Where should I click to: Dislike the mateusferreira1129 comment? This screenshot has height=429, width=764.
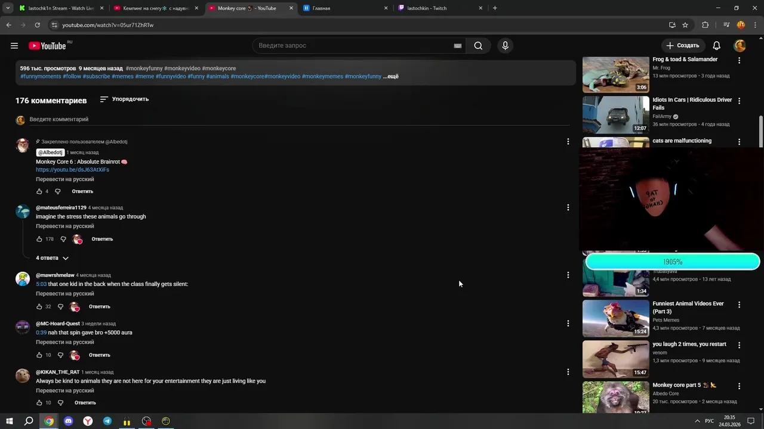click(63, 239)
